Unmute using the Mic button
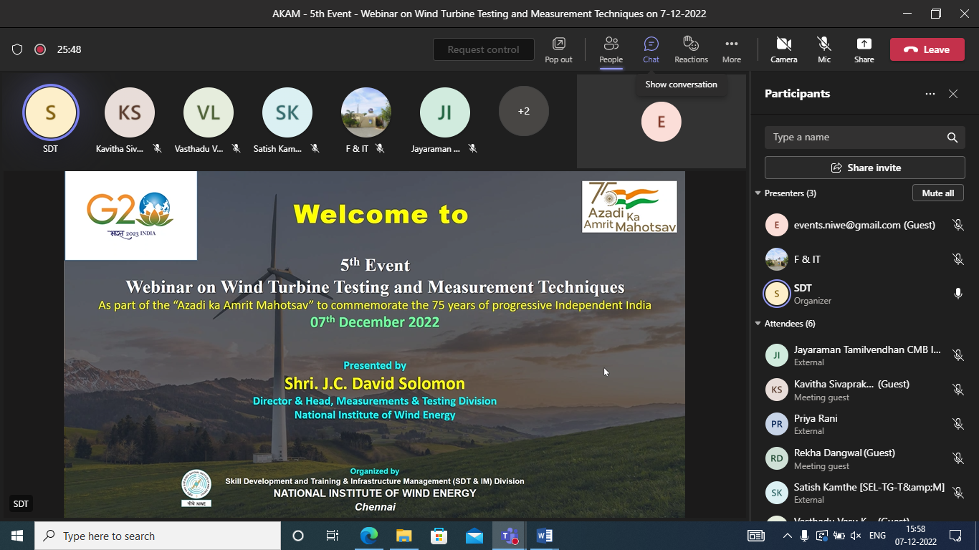The image size is (979, 550). click(x=824, y=49)
